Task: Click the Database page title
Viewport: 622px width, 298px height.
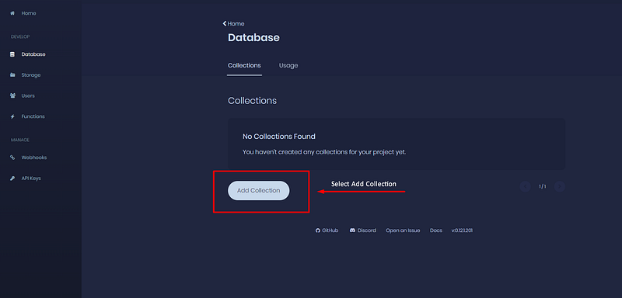Action: 254,37
